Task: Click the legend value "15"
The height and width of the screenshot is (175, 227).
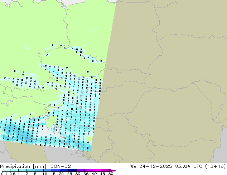Action: (x=53, y=174)
